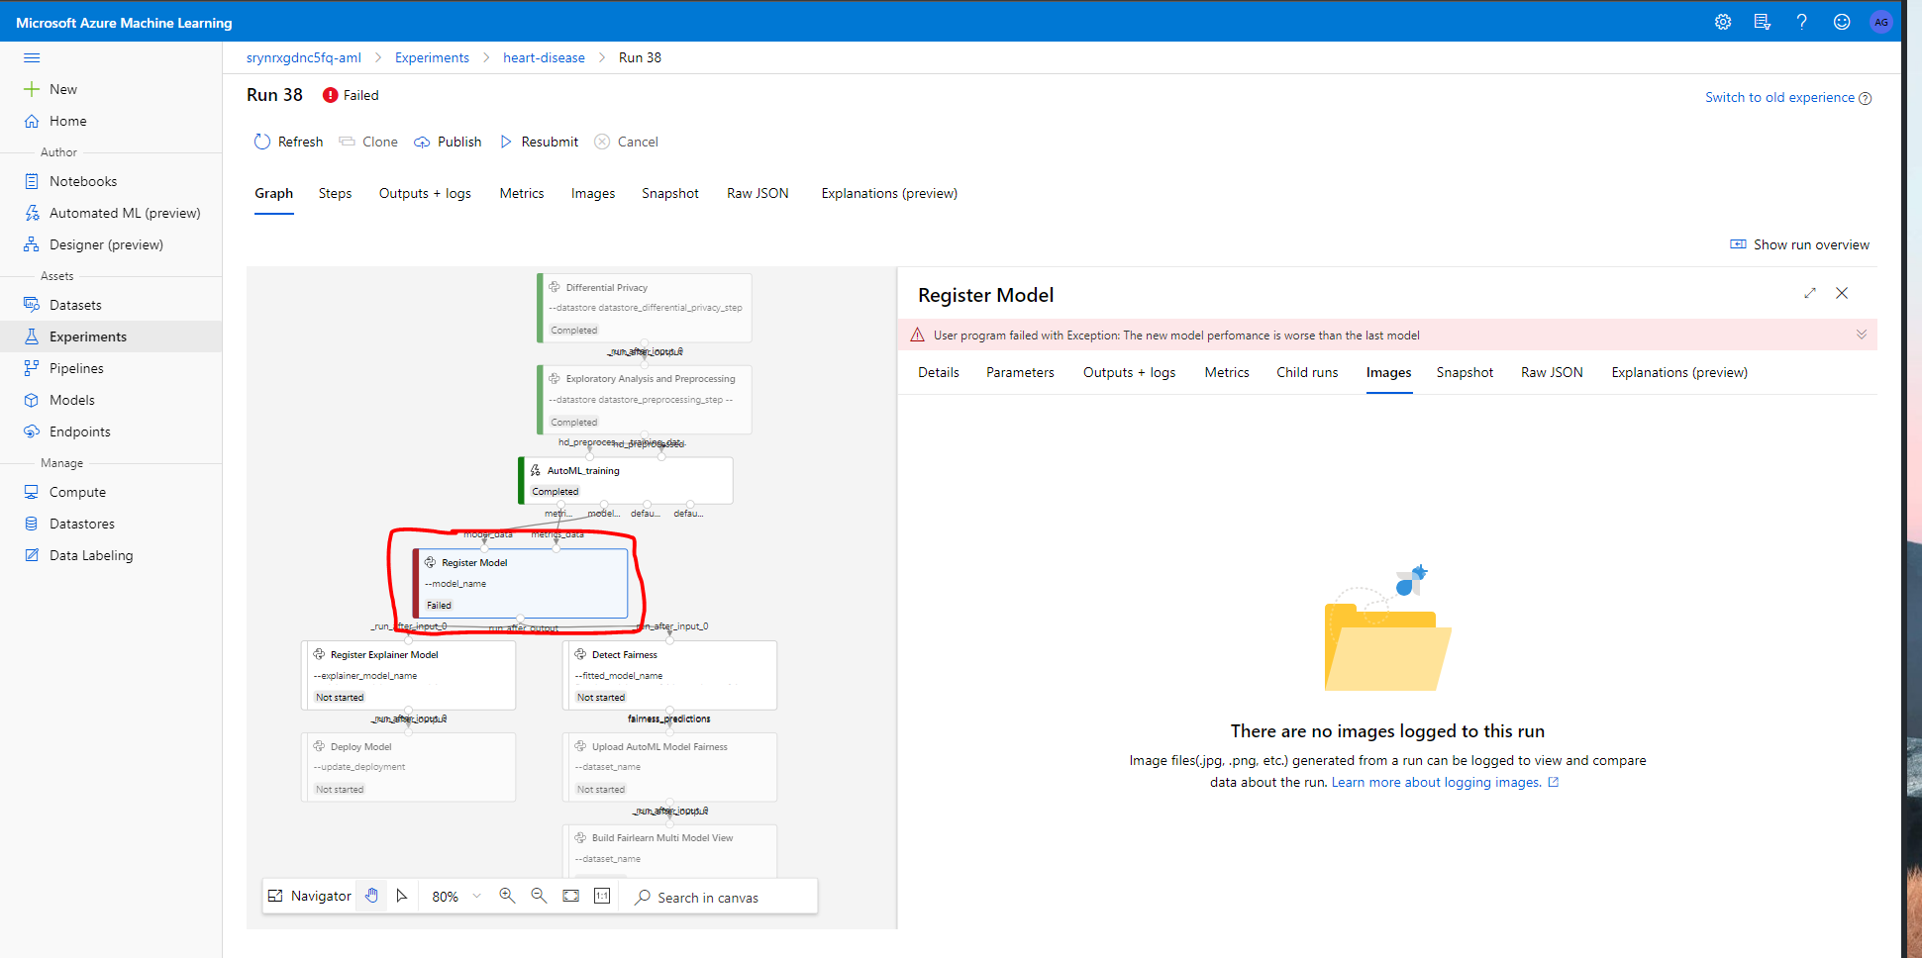Go to srynrxgdnc5fq-aml breadcrumb
The width and height of the screenshot is (1922, 958).
pos(304,57)
